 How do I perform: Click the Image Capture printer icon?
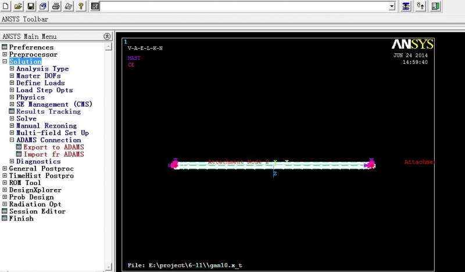56,6
